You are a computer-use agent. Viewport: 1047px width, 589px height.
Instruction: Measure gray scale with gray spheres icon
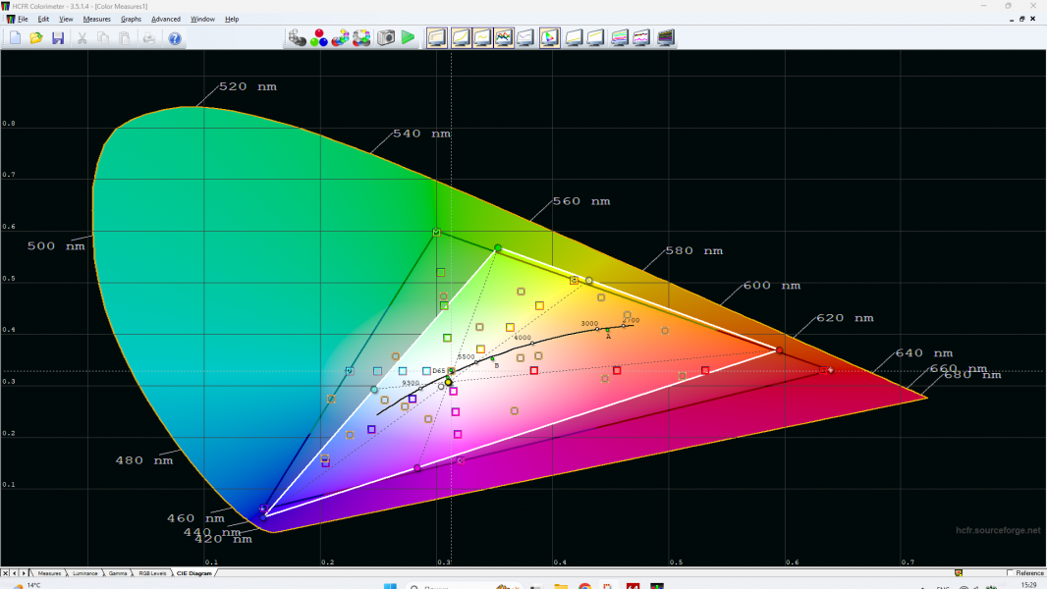pos(298,38)
